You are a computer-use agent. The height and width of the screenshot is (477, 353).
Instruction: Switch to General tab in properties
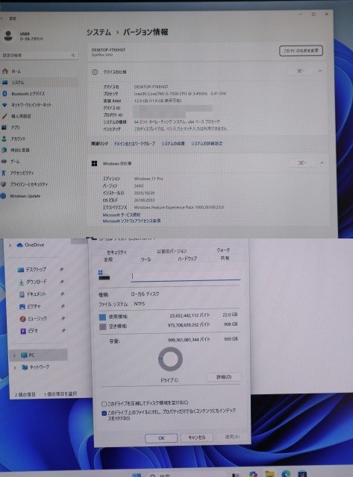(x=108, y=259)
